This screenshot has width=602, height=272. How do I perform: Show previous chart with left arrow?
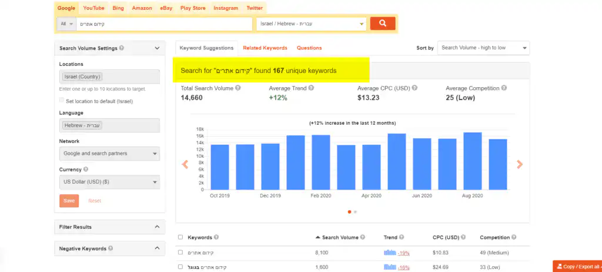185,165
